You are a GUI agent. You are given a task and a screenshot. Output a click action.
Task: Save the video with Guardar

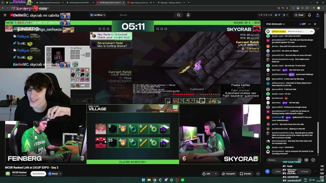[246, 174]
